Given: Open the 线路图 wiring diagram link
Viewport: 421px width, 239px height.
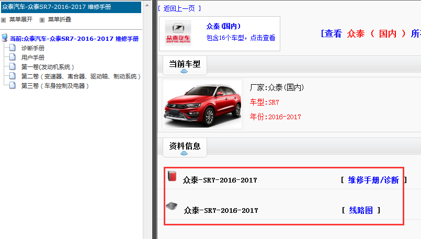Looking at the screenshot, I should point(361,210).
